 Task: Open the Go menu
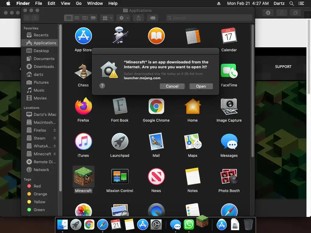coord(79,3)
